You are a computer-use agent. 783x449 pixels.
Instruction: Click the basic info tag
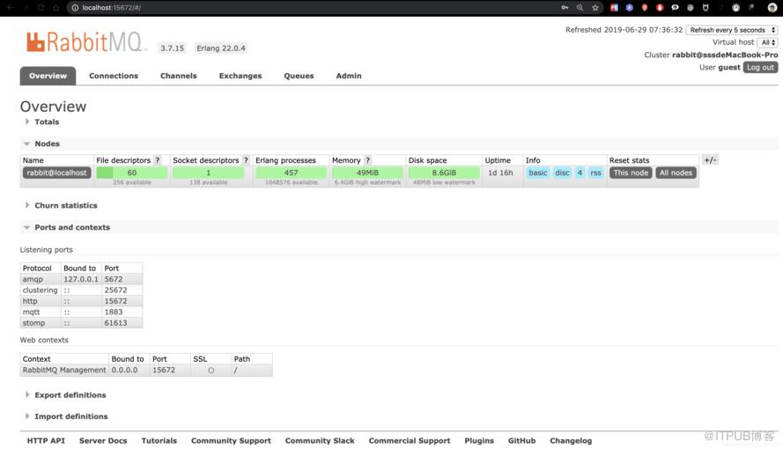(x=538, y=173)
